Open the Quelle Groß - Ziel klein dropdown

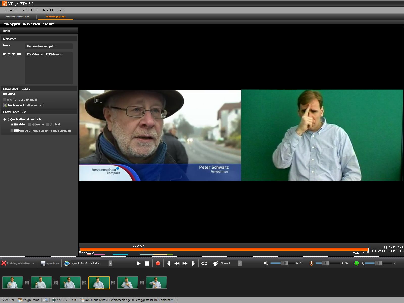pos(110,263)
